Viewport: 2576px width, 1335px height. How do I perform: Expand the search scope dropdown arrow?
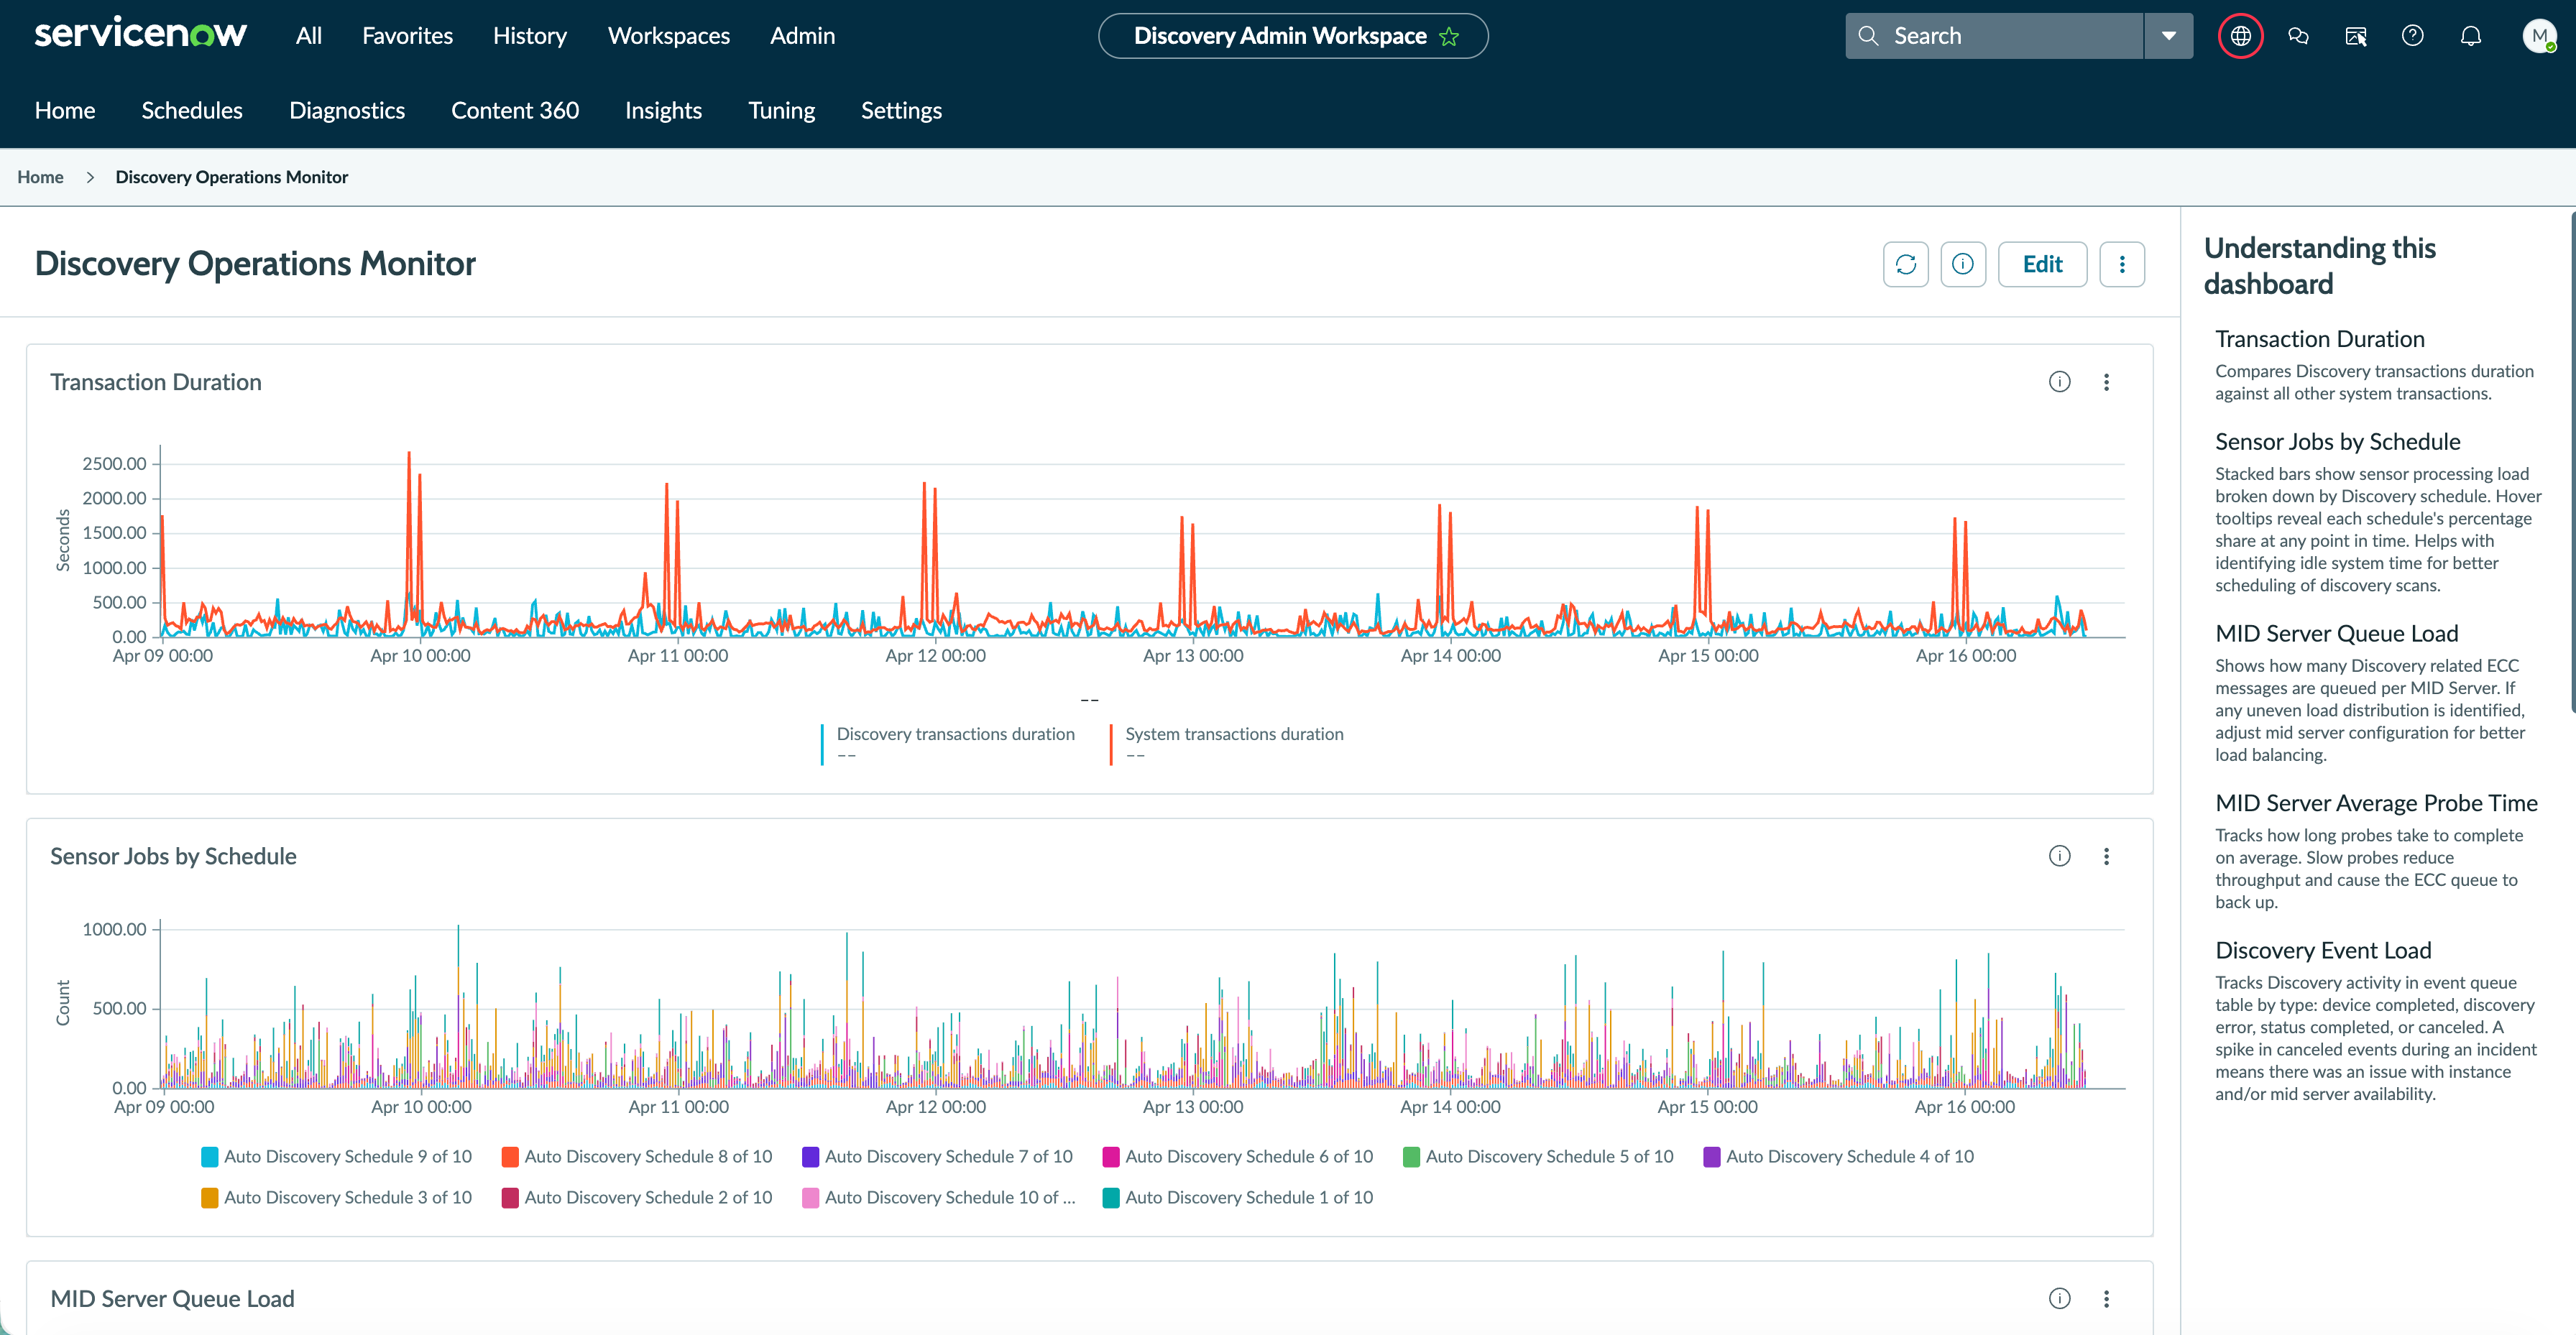click(x=2169, y=36)
